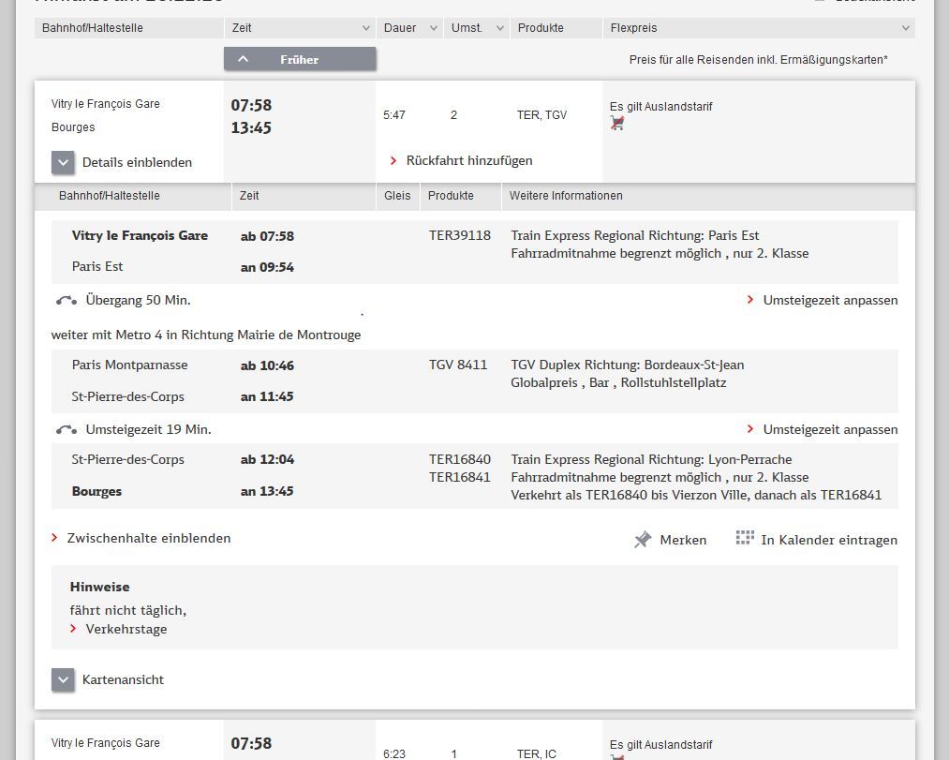The image size is (949, 760).
Task: Click the Verkehrt als TER16840 bis Vierzon Ville note
Action: (696, 495)
